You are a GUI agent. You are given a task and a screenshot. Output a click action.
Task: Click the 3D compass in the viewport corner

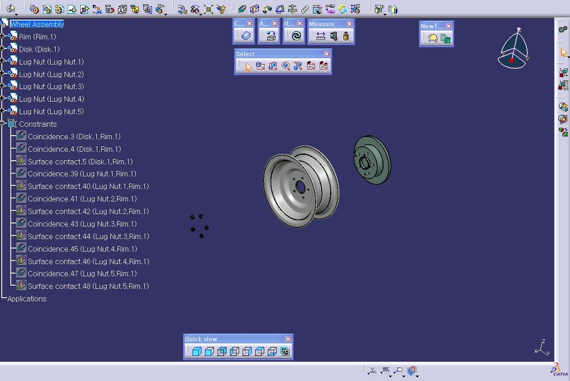point(513,51)
